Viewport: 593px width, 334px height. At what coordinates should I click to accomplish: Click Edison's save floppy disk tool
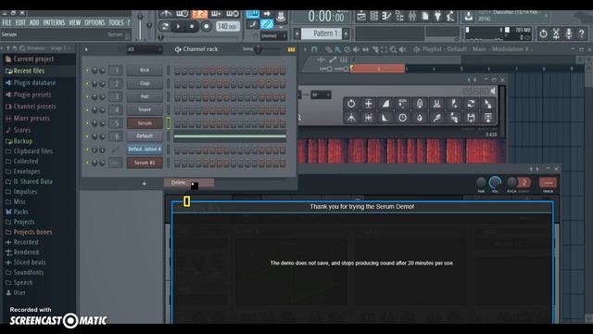[471, 118]
